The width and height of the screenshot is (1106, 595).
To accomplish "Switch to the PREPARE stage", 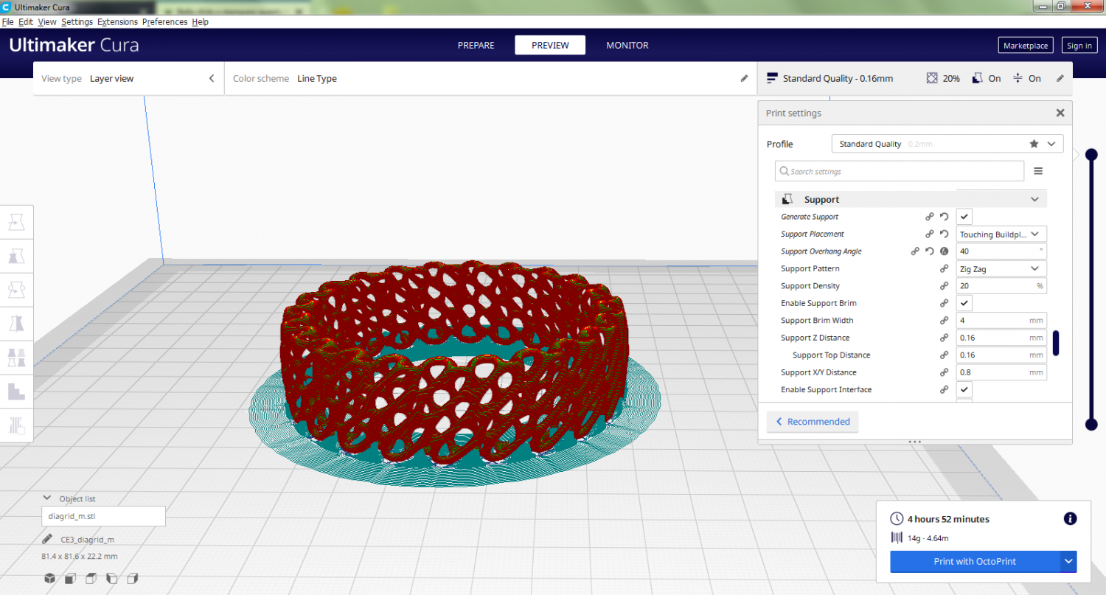I will coord(476,45).
